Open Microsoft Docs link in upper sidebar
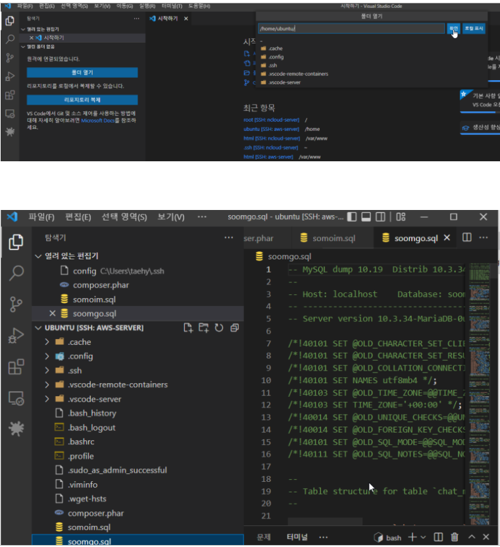500x547 pixels. pyautogui.click(x=97, y=120)
